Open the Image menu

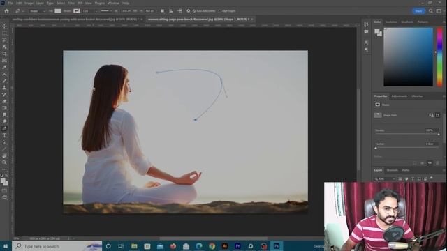(x=29, y=3)
